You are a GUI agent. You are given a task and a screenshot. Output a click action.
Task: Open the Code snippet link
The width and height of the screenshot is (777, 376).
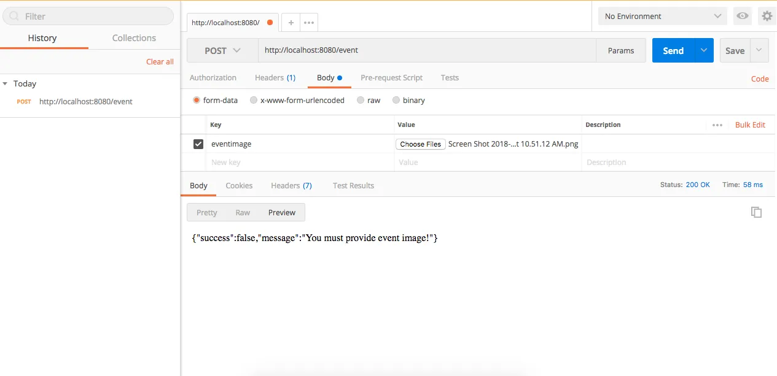(760, 79)
